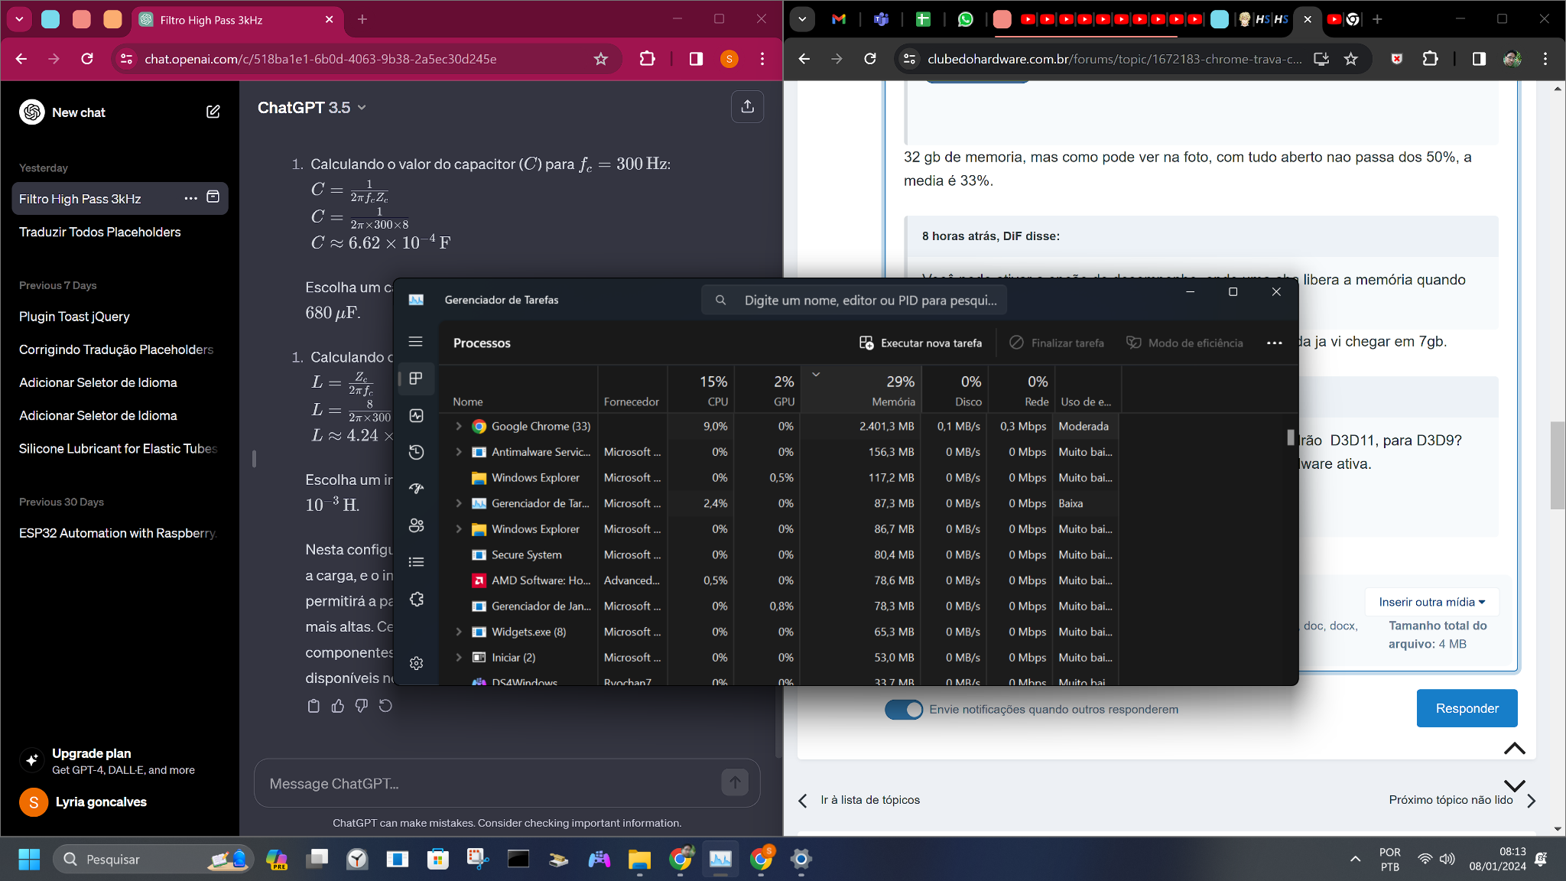
Task: Open File Explorer from the taskbar
Action: (639, 859)
